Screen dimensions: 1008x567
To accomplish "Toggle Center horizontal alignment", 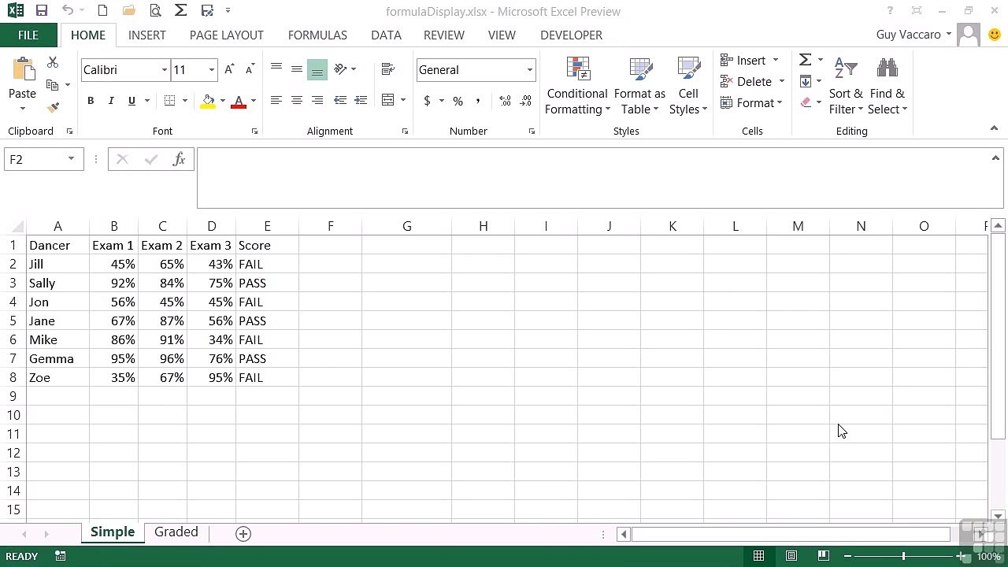I will tap(297, 100).
